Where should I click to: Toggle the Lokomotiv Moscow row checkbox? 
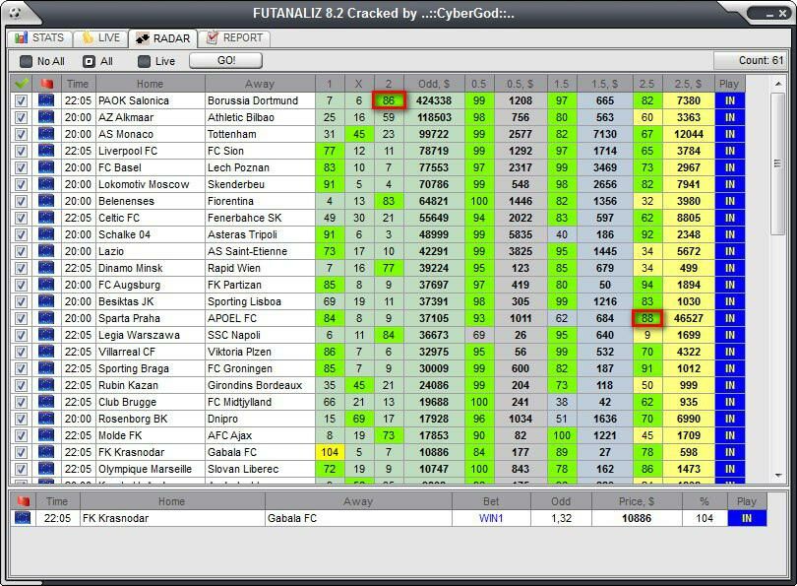[x=21, y=184]
